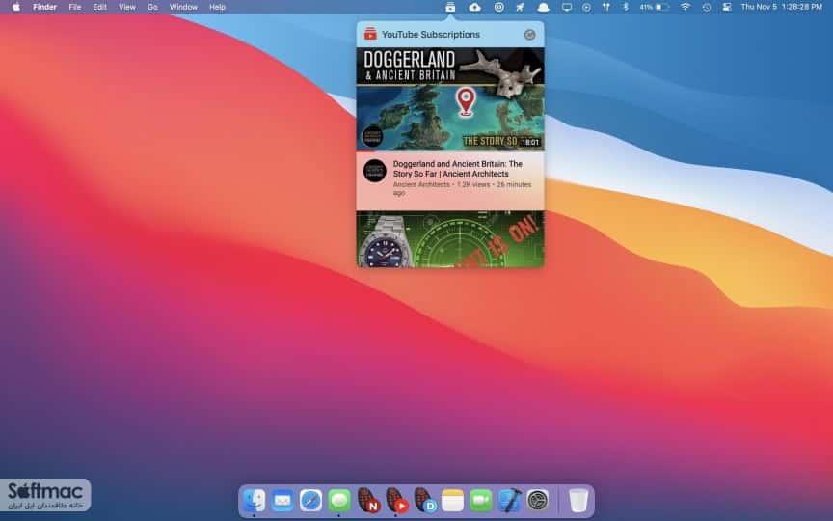Open the Finder menu
This screenshot has height=521, width=833.
[44, 7]
